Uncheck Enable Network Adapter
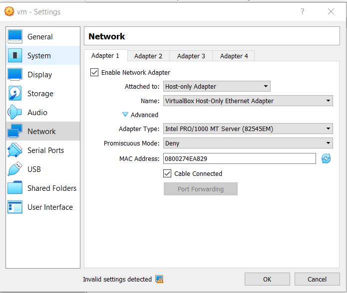This screenshot has width=347, height=293. (x=94, y=72)
